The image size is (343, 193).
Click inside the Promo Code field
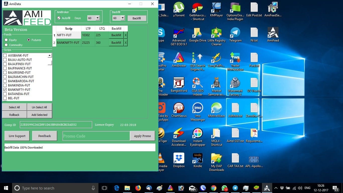point(96,136)
